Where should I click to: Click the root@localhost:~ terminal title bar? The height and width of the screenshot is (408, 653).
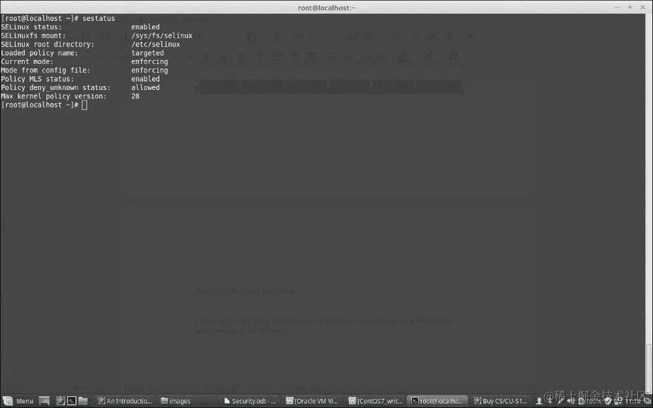326,7
